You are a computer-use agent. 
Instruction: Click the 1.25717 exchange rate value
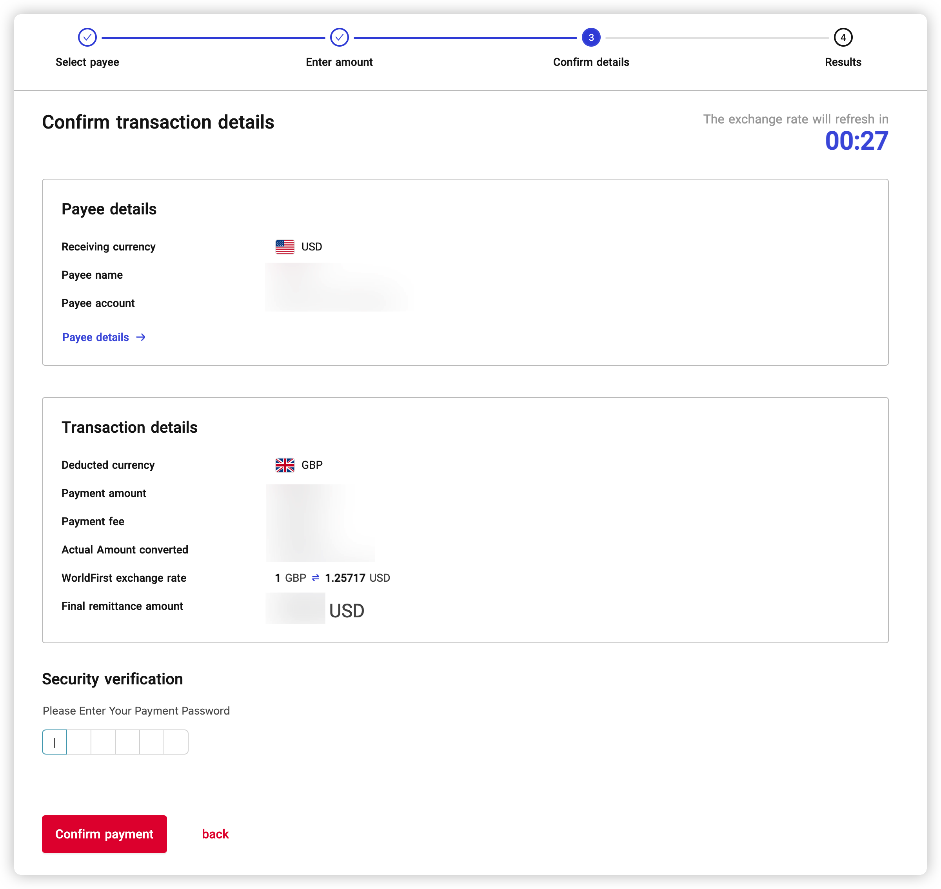[345, 578]
